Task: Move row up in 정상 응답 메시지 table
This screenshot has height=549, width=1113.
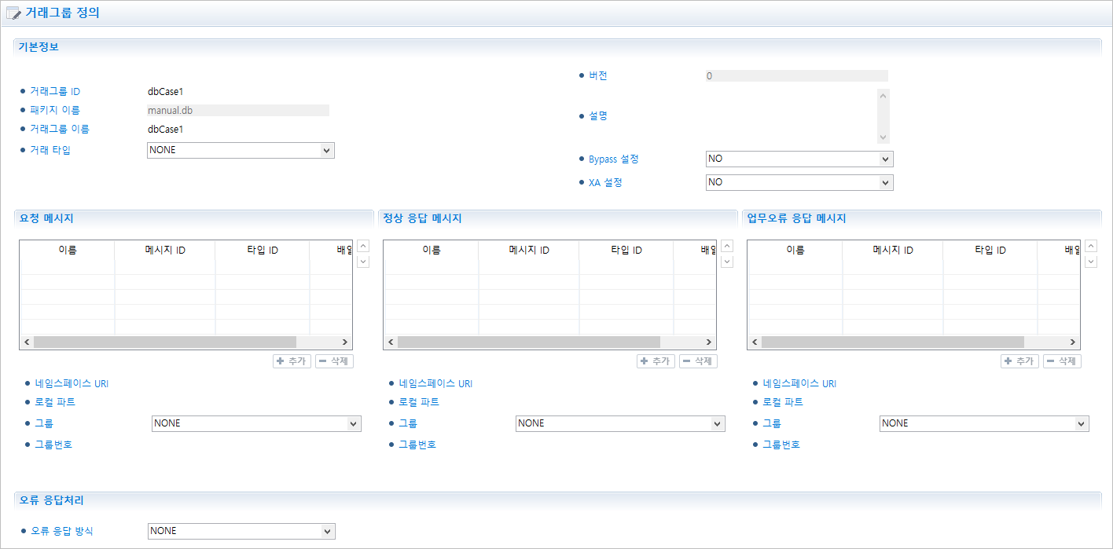Action: click(727, 247)
